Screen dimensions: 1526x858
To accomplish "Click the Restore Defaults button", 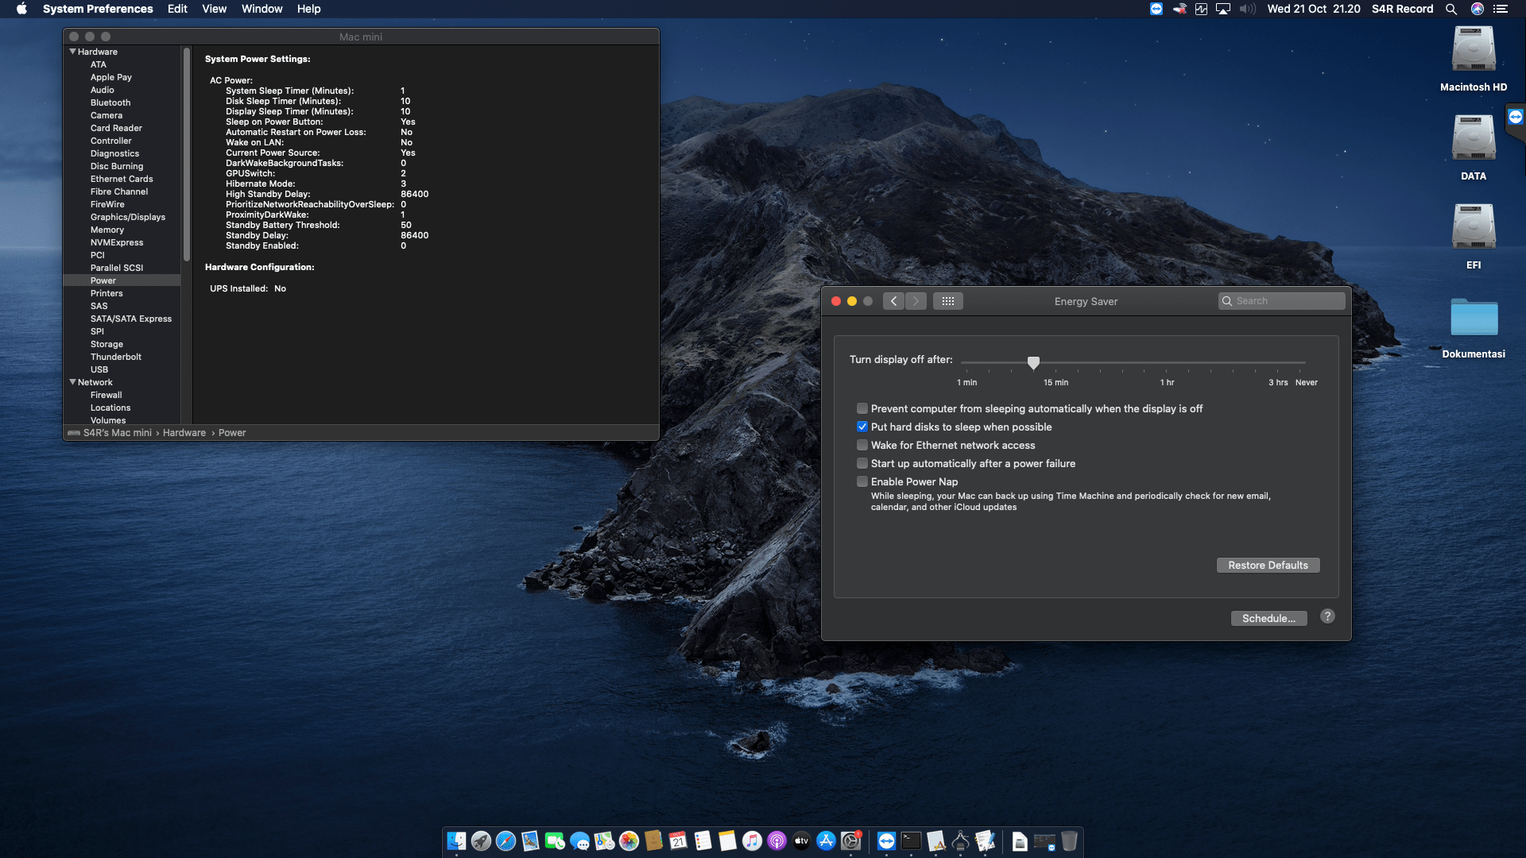I will coord(1268,565).
